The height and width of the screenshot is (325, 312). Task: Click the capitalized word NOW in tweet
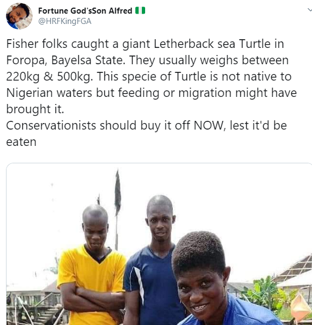pyautogui.click(x=209, y=126)
